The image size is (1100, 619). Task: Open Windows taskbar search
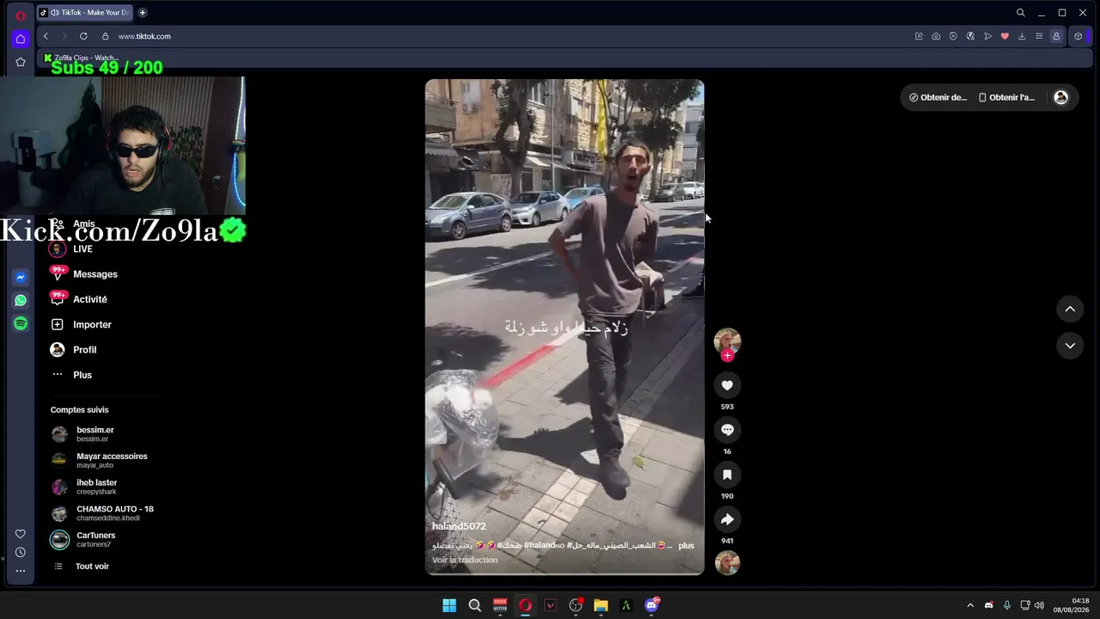pyautogui.click(x=474, y=605)
